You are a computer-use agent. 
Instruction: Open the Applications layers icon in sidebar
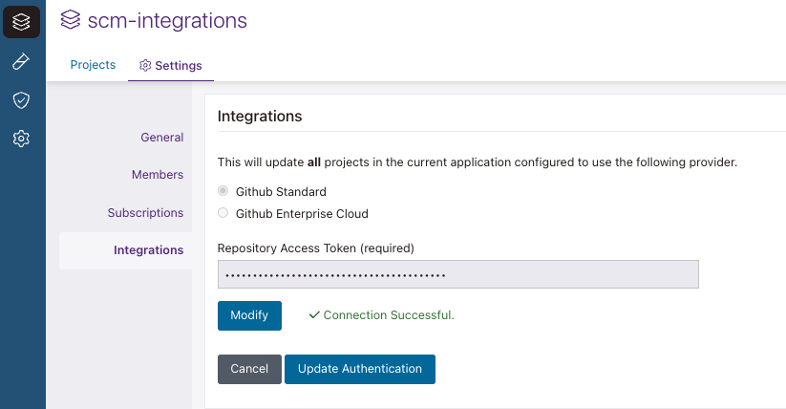pyautogui.click(x=21, y=22)
